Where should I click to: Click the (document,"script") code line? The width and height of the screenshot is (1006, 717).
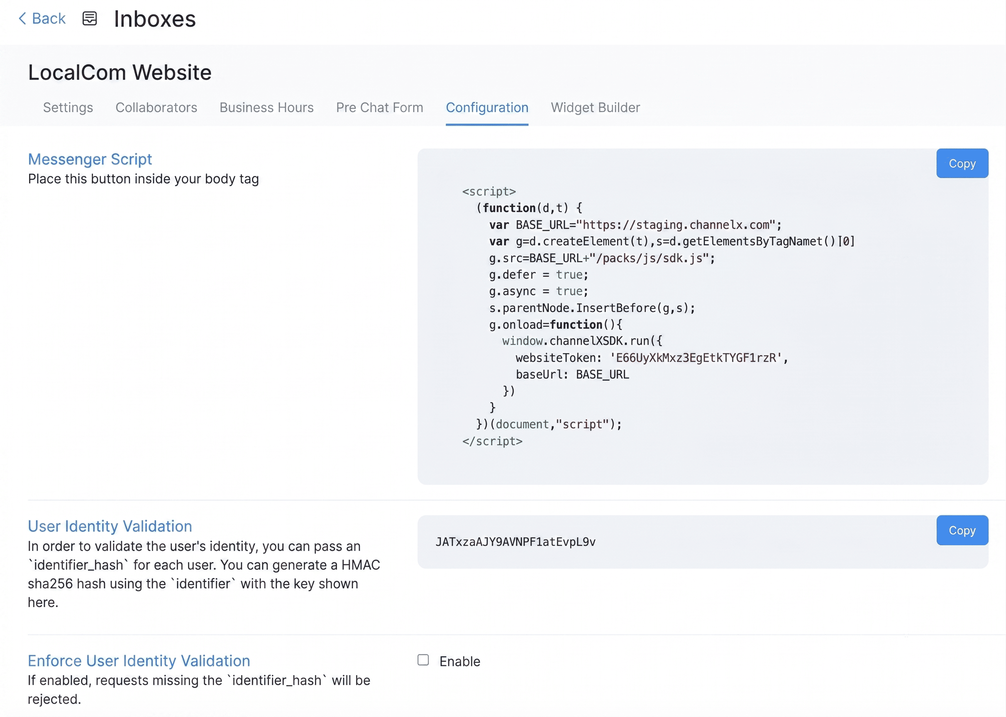tap(549, 425)
